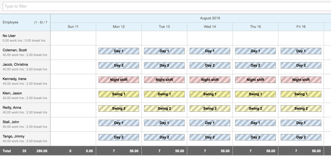Open Christina Jacob's Day 2 shift on Tuesday 13
The height and width of the screenshot is (156, 331).
tap(164, 65)
